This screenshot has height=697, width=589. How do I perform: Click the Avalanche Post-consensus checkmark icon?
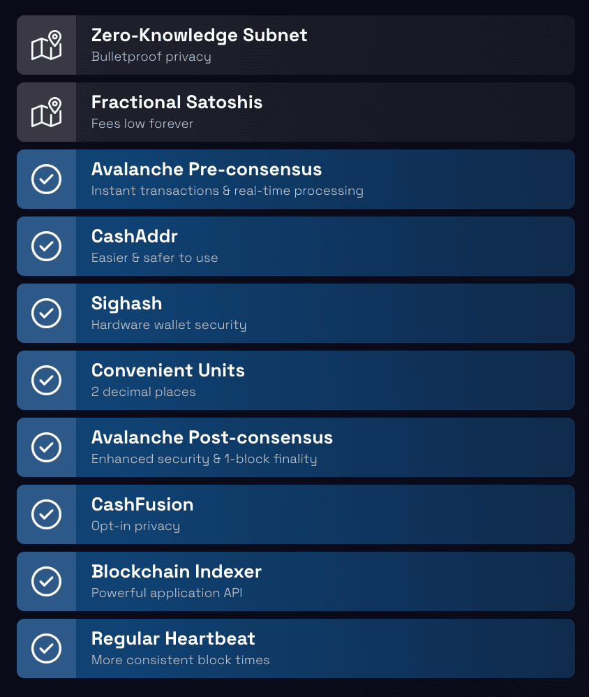click(47, 448)
